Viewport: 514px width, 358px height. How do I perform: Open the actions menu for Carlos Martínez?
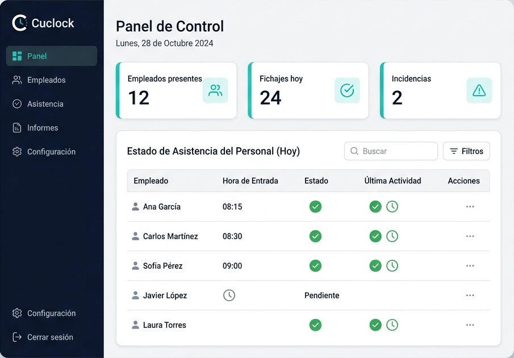pos(470,236)
